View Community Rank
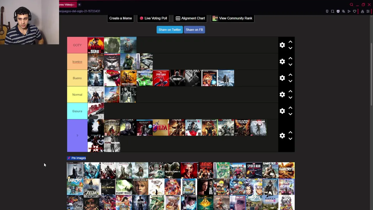Screen dimensions: 373x210 pyautogui.click(x=233, y=18)
